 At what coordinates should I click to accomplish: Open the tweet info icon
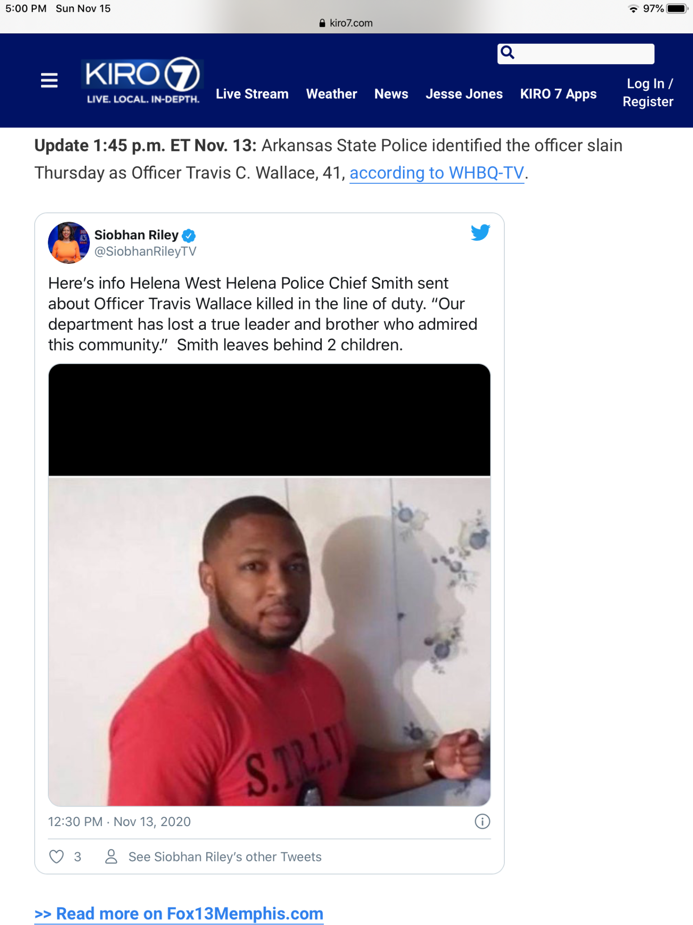[x=482, y=821]
